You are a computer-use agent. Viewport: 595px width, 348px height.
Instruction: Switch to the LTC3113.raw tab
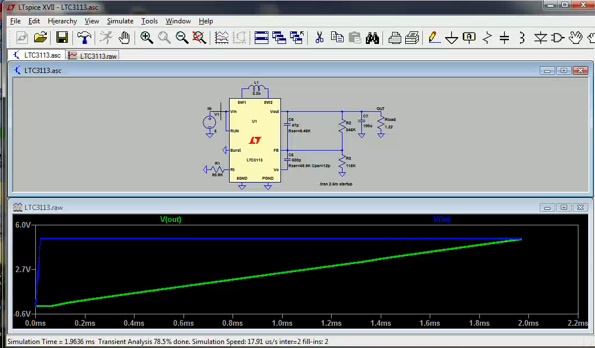coord(92,56)
